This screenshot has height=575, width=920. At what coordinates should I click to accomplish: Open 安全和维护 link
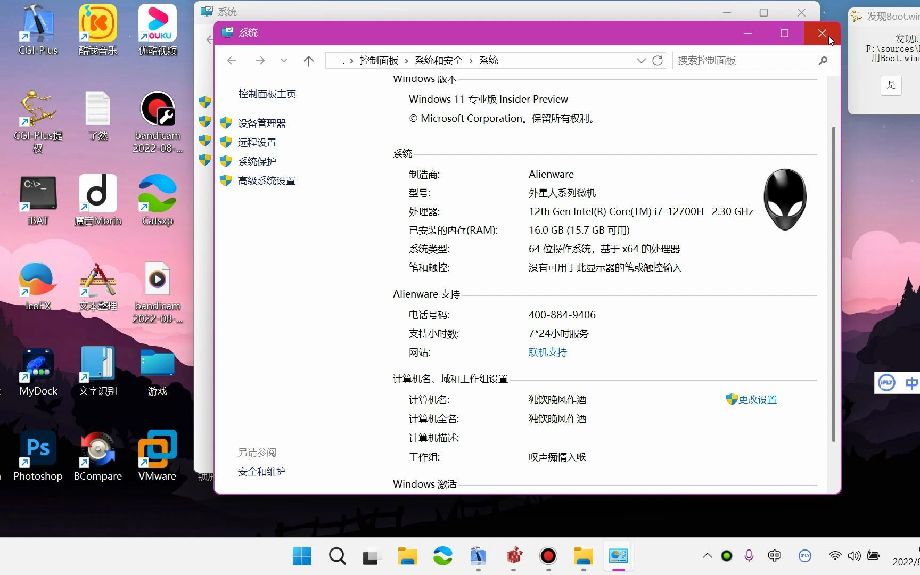coord(262,472)
